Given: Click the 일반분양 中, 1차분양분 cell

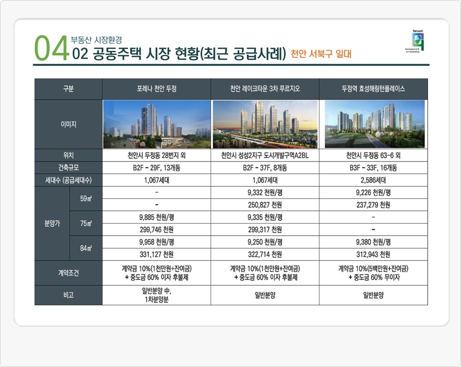Looking at the screenshot, I should (157, 295).
